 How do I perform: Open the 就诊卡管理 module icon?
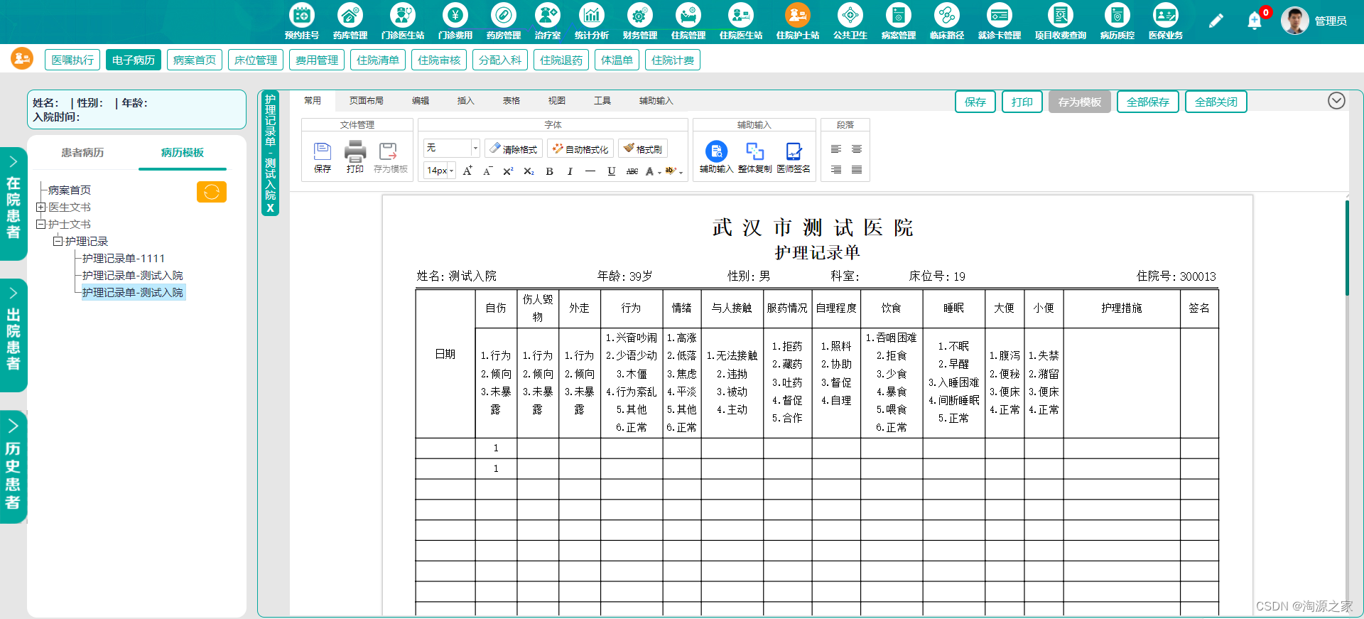[x=999, y=15]
